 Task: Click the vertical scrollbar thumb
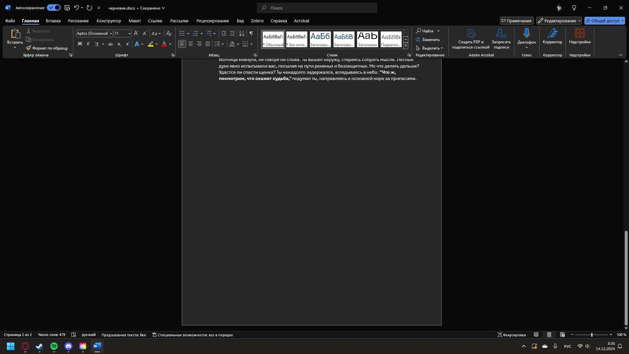(x=626, y=278)
